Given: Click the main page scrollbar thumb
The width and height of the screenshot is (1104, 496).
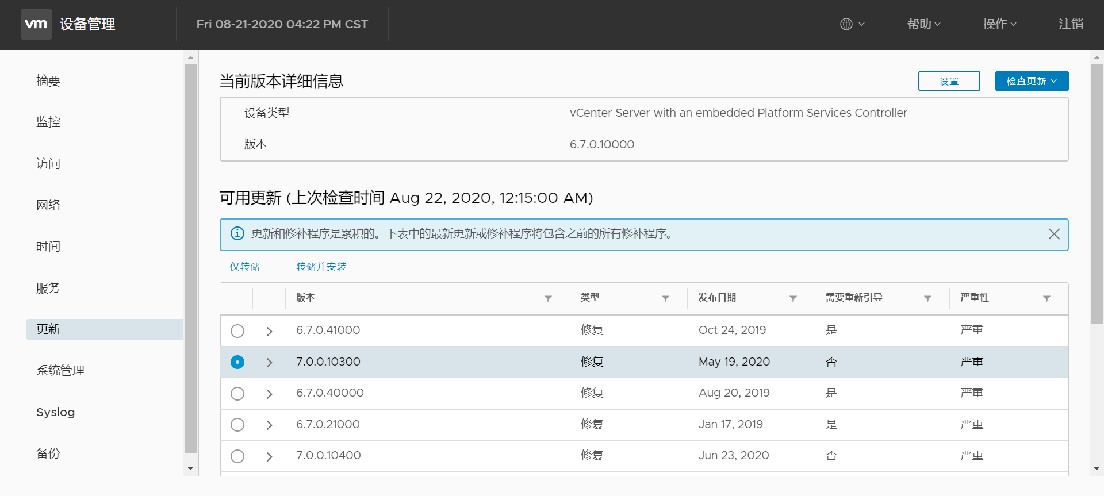Looking at the screenshot, I should (1097, 194).
